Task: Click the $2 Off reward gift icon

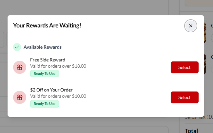Action: pos(20,97)
